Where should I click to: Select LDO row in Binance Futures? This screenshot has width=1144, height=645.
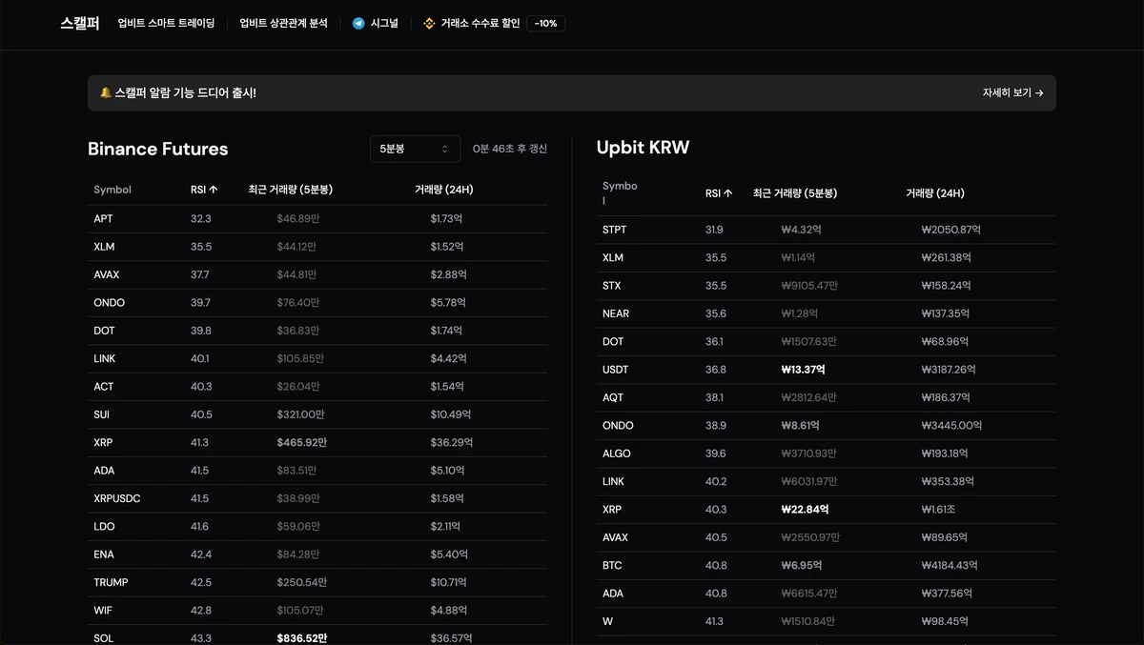pyautogui.click(x=317, y=526)
